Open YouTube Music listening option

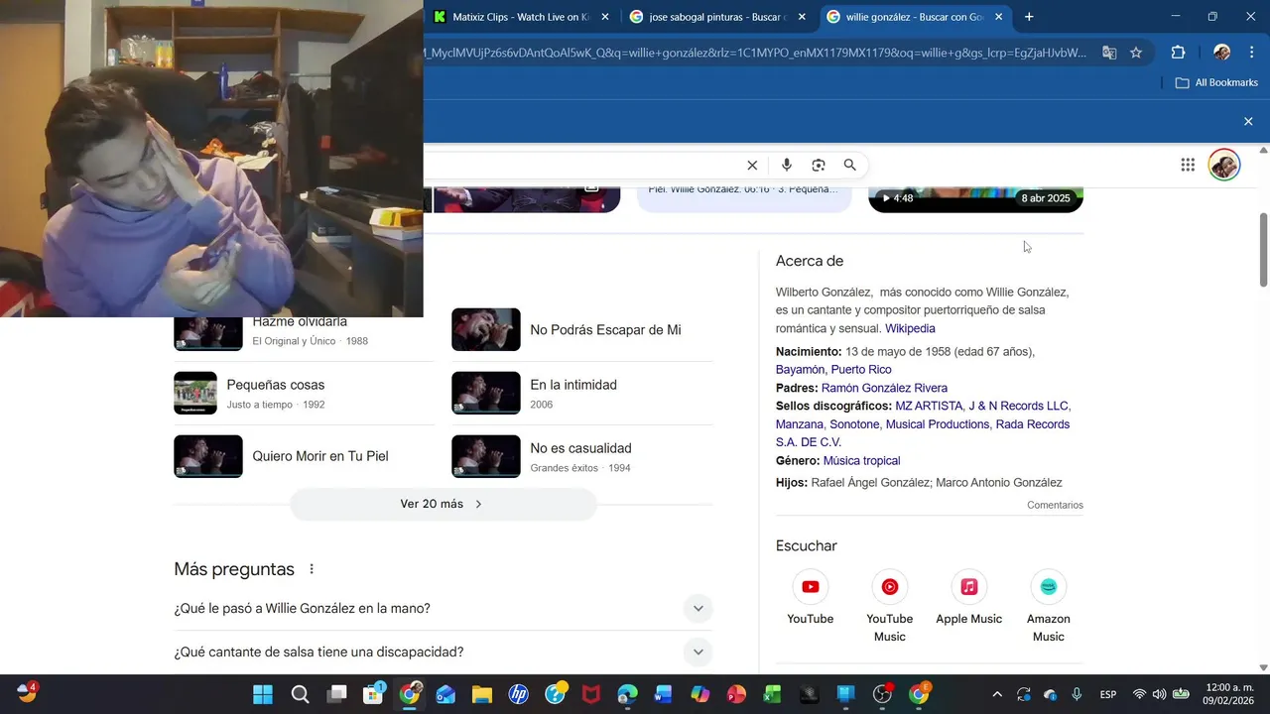pos(890,607)
